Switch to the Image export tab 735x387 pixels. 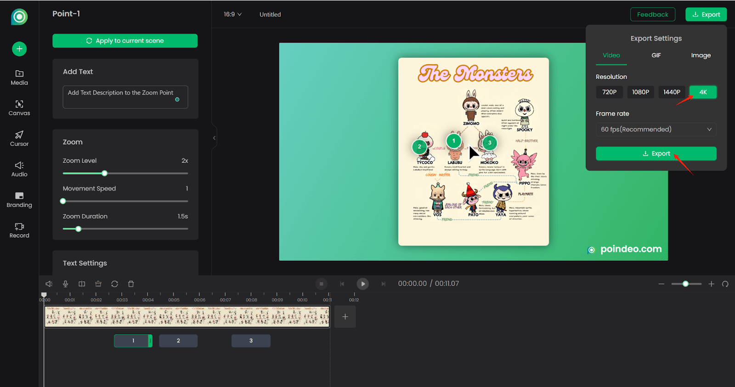pyautogui.click(x=701, y=55)
